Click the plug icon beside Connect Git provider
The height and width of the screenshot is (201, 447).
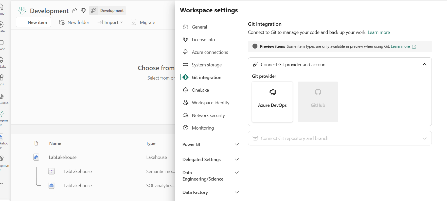click(255, 65)
